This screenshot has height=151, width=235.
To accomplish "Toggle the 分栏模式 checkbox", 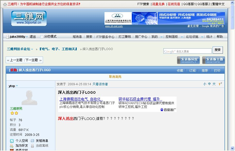I will 42,36.
